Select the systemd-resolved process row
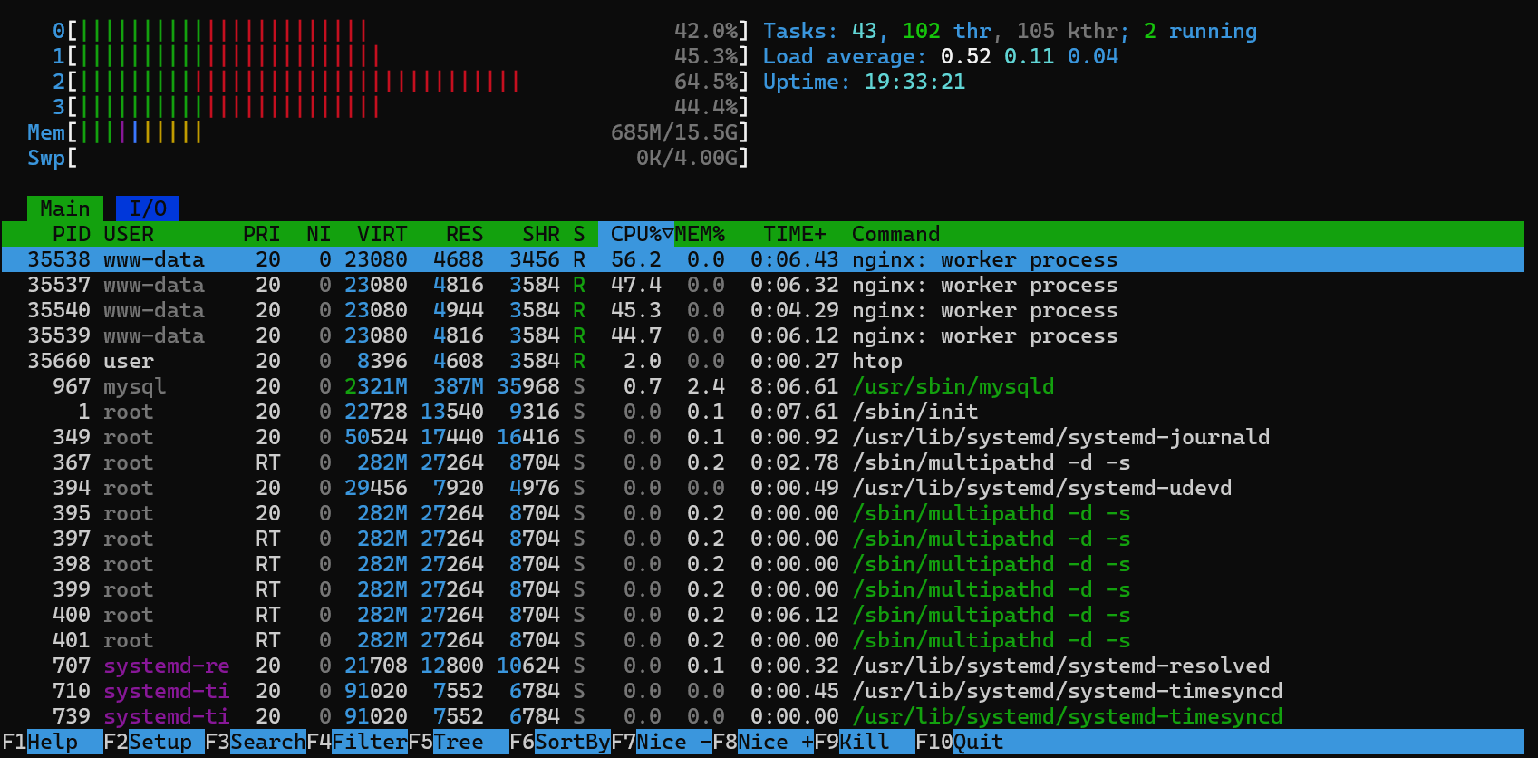Viewport: 1538px width, 758px height. [x=763, y=666]
